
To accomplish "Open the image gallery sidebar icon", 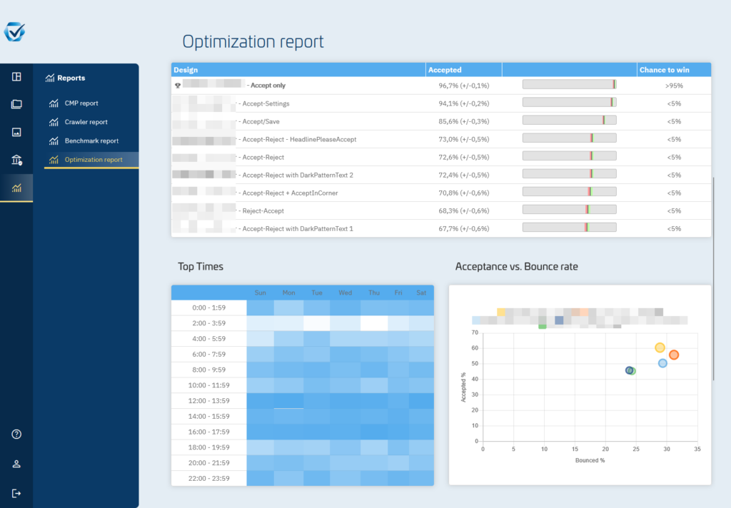I will (x=16, y=133).
